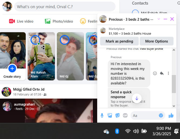Attach a file with the image icon

[110, 115]
